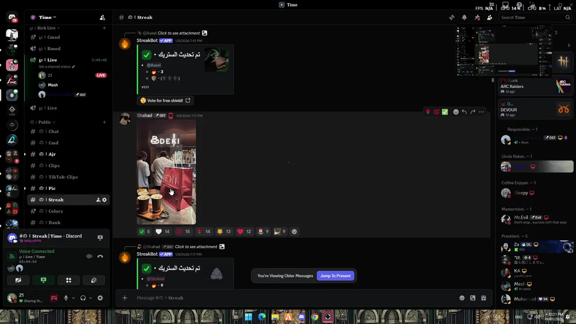The width and height of the screenshot is (576, 324).
Task: Open voice connection signal icon
Action: 12,256
